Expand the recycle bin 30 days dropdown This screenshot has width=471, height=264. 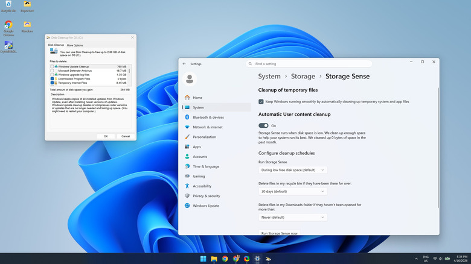[293, 191]
